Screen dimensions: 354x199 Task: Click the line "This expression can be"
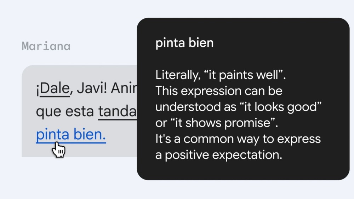(219, 91)
